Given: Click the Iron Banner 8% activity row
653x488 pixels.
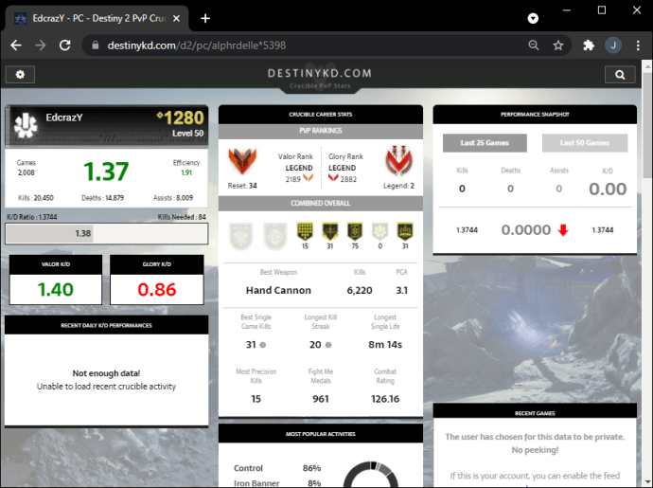Looking at the screenshot, I should pos(277,483).
